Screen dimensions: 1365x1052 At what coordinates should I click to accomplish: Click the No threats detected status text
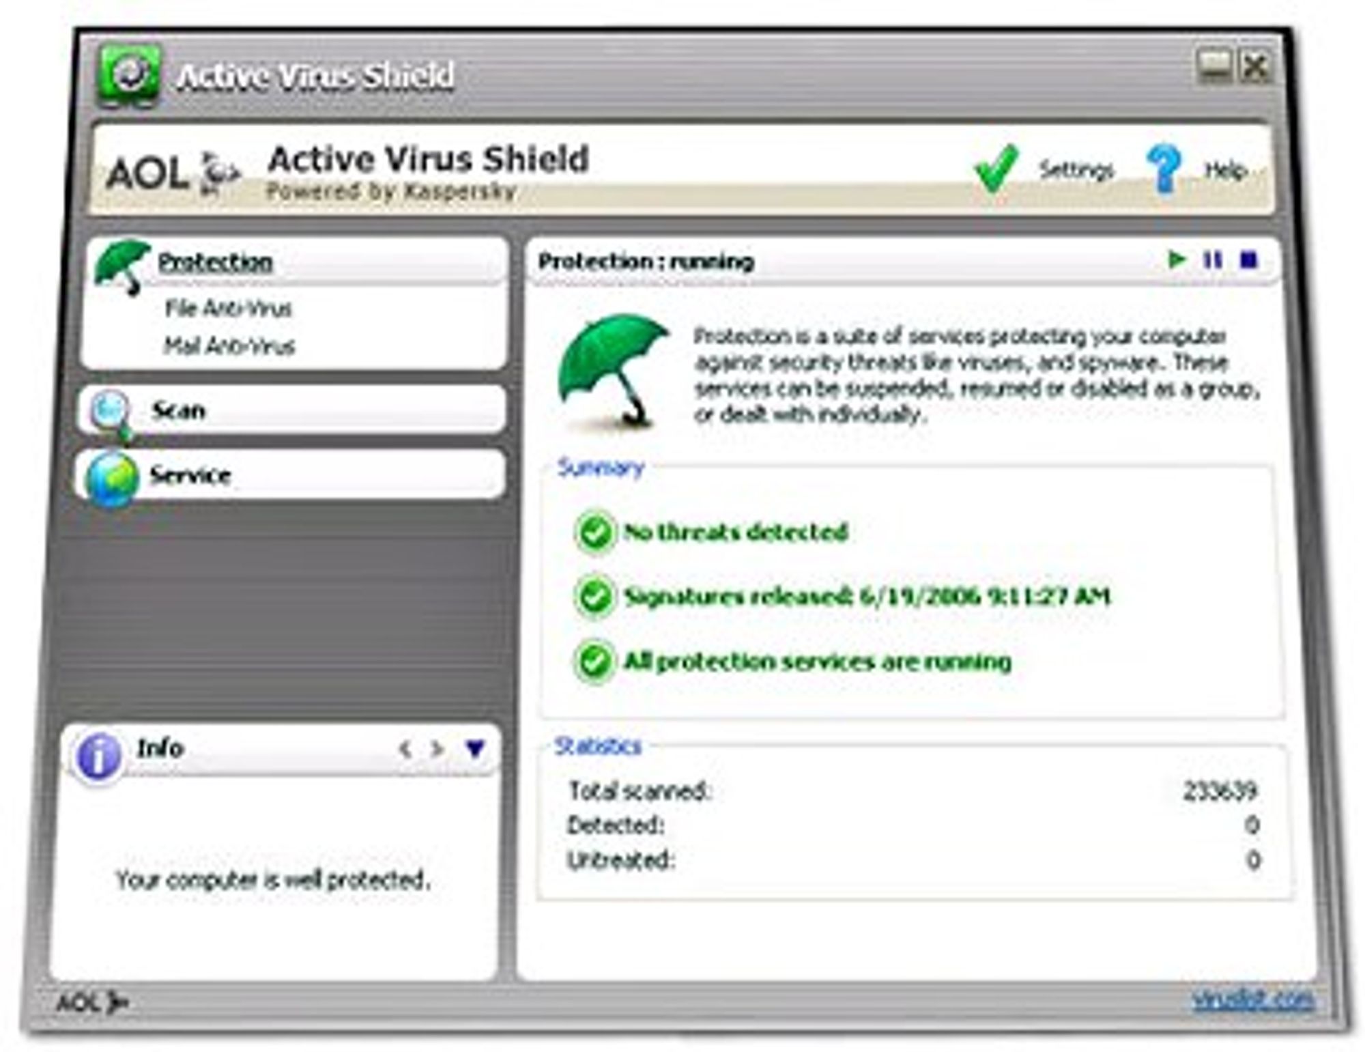click(x=736, y=532)
